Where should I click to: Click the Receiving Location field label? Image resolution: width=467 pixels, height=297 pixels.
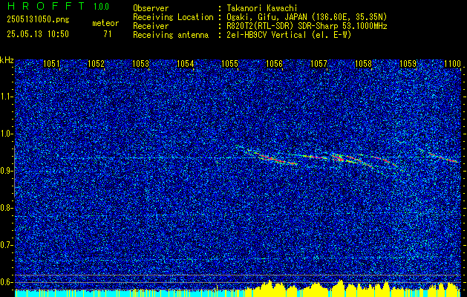click(x=173, y=17)
